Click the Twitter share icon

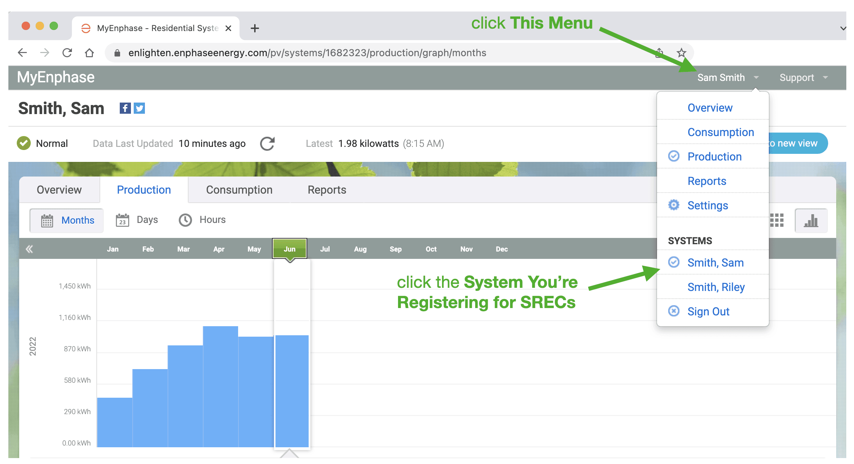coord(139,108)
